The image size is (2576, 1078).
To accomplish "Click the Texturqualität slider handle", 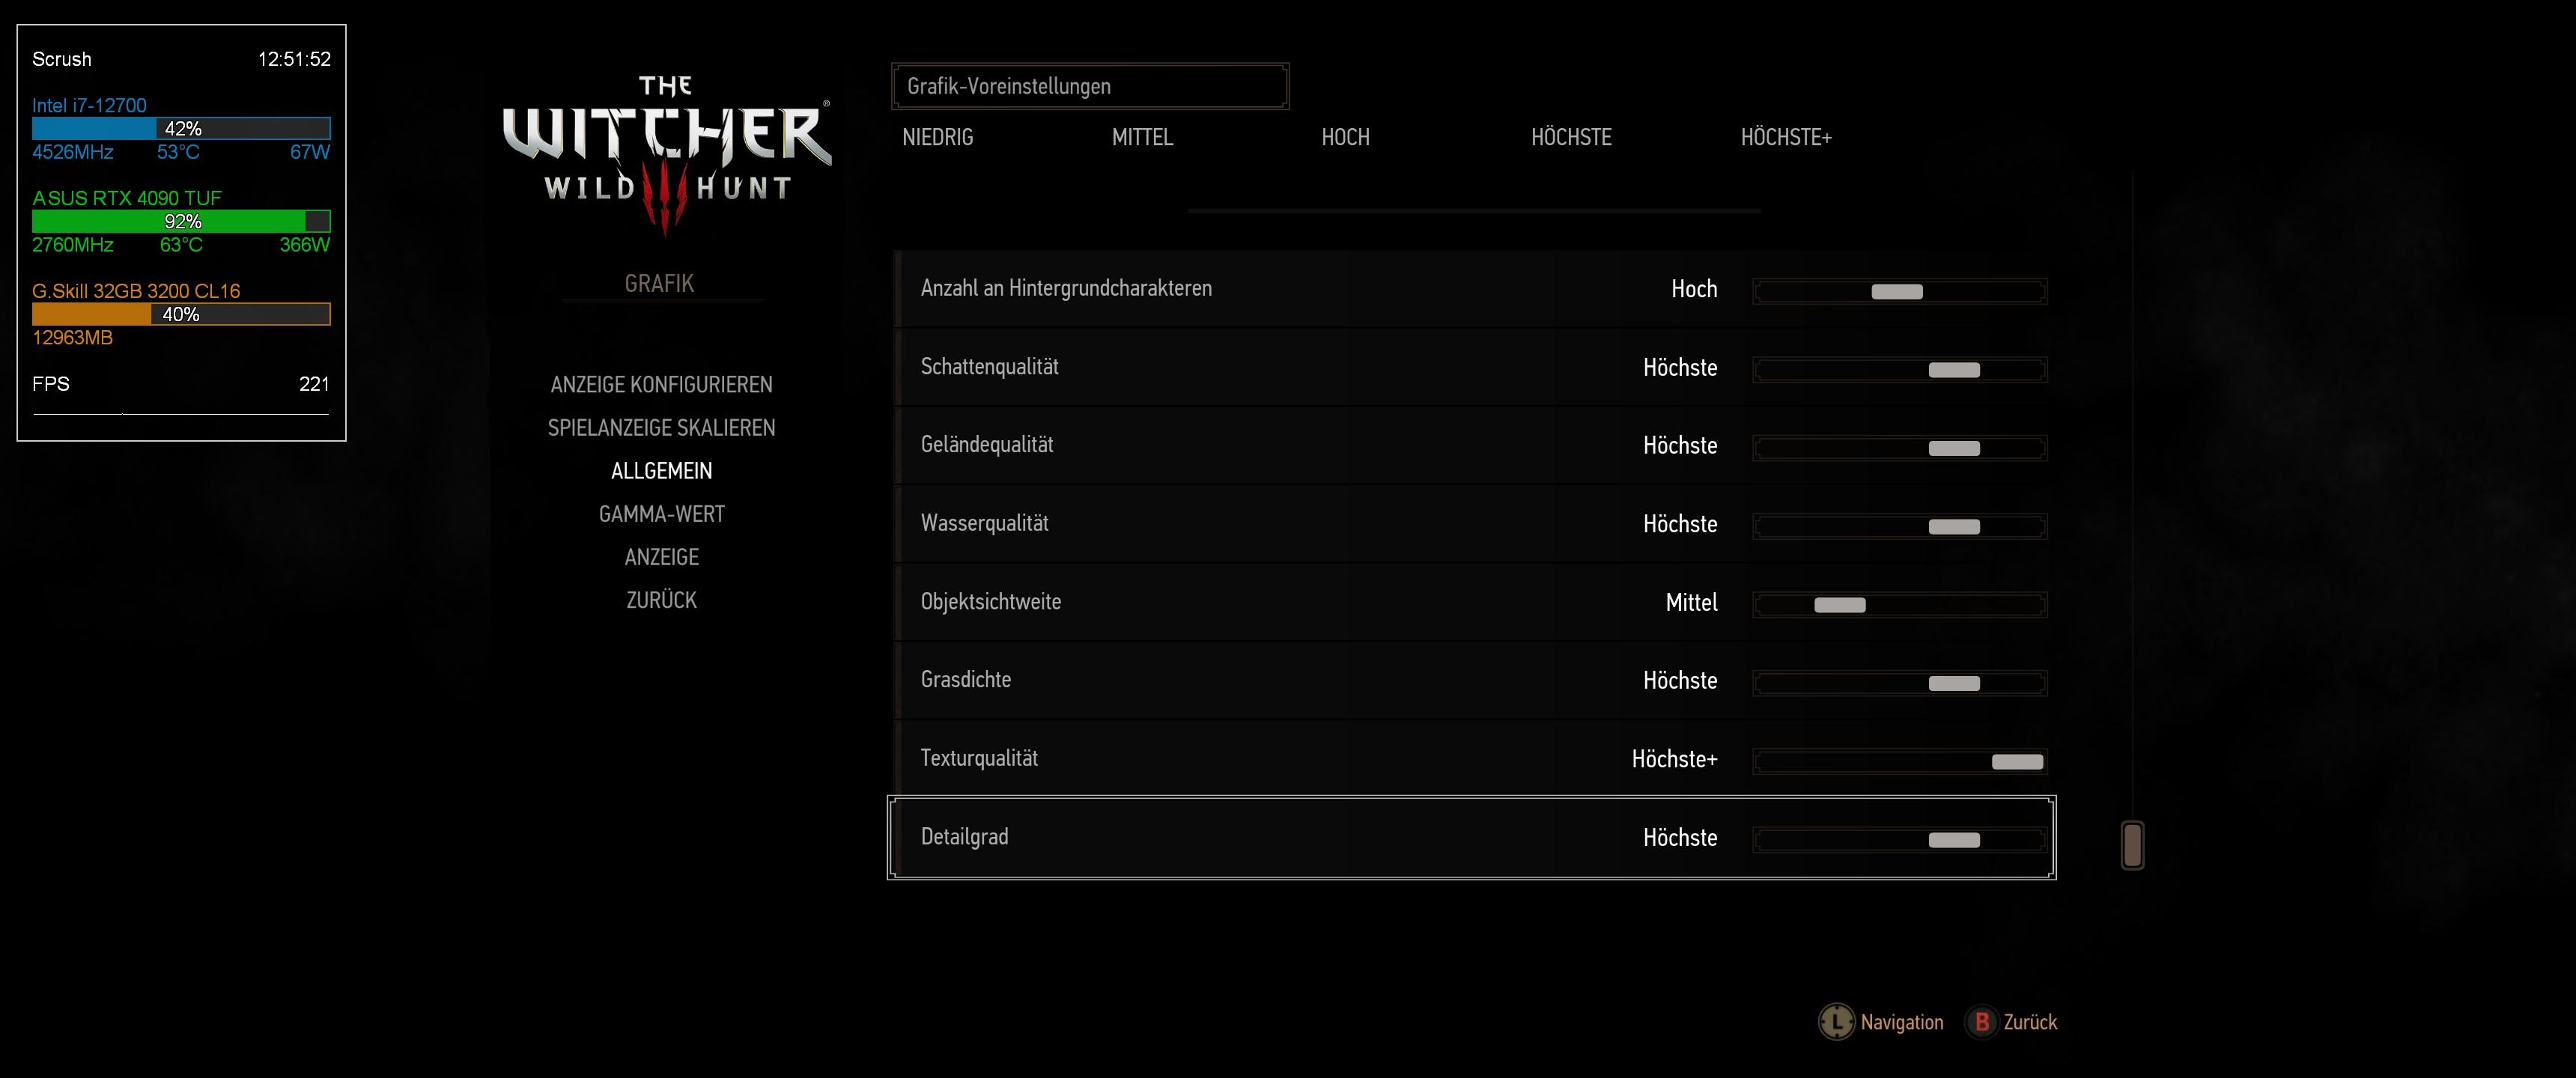I will coord(2017,762).
